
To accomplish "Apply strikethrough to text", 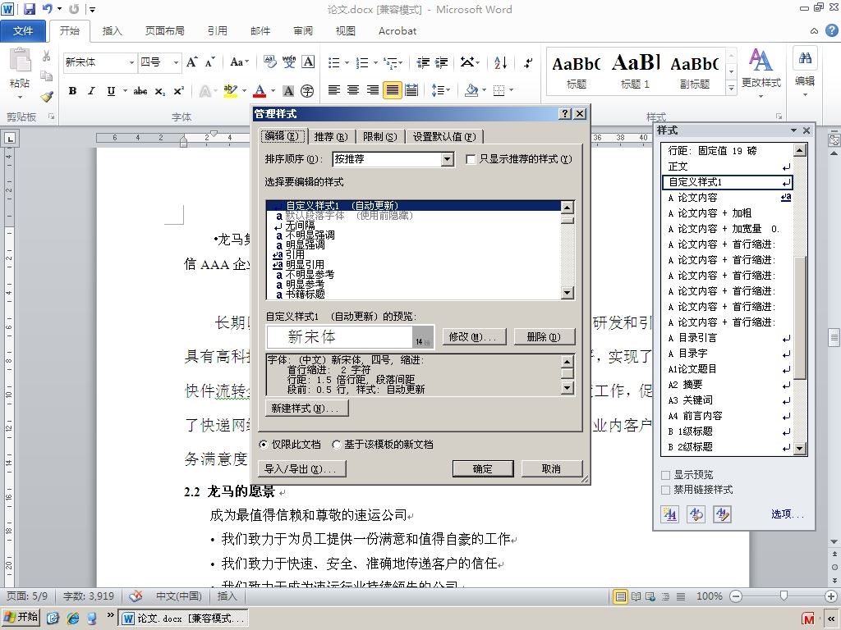I will click(140, 91).
